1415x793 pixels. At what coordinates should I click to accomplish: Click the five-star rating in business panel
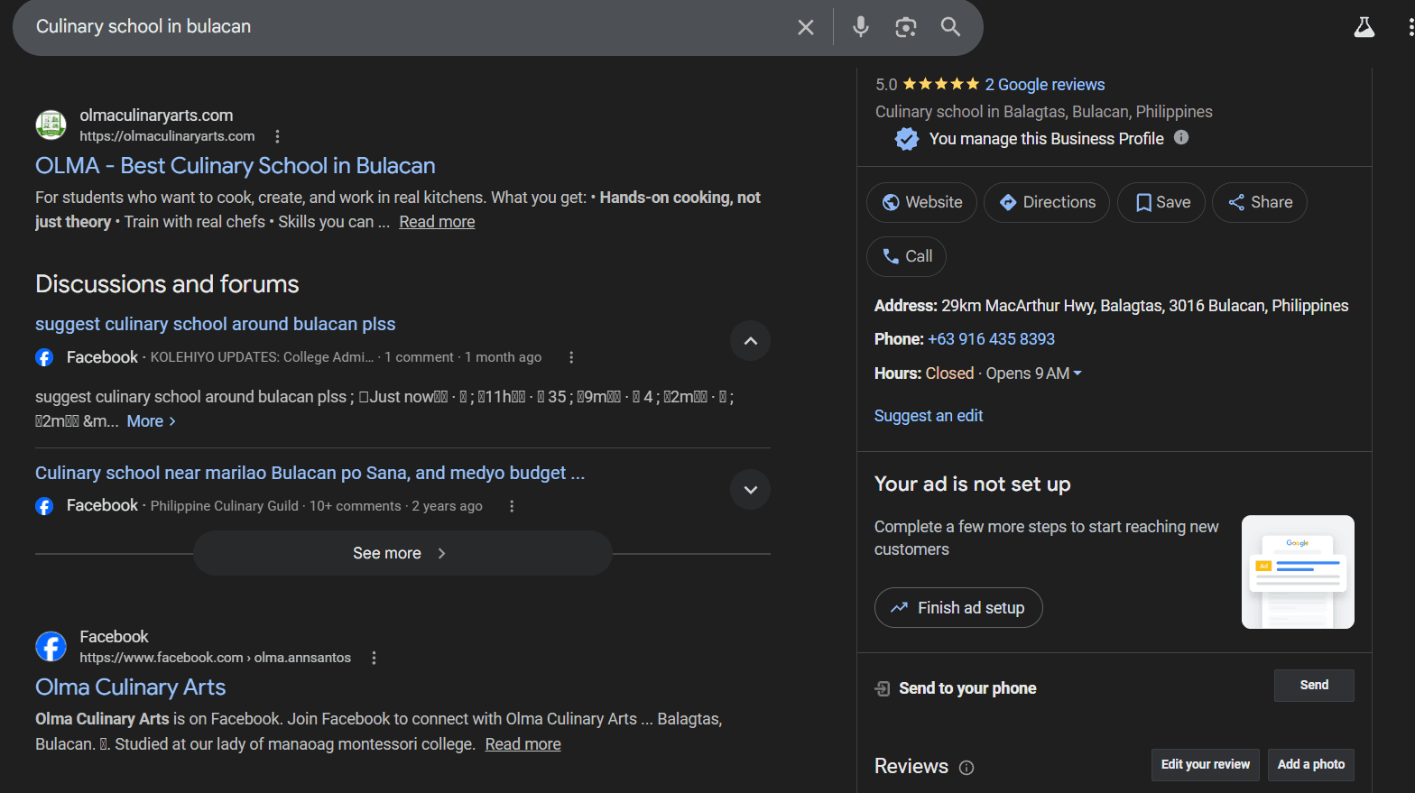point(941,84)
